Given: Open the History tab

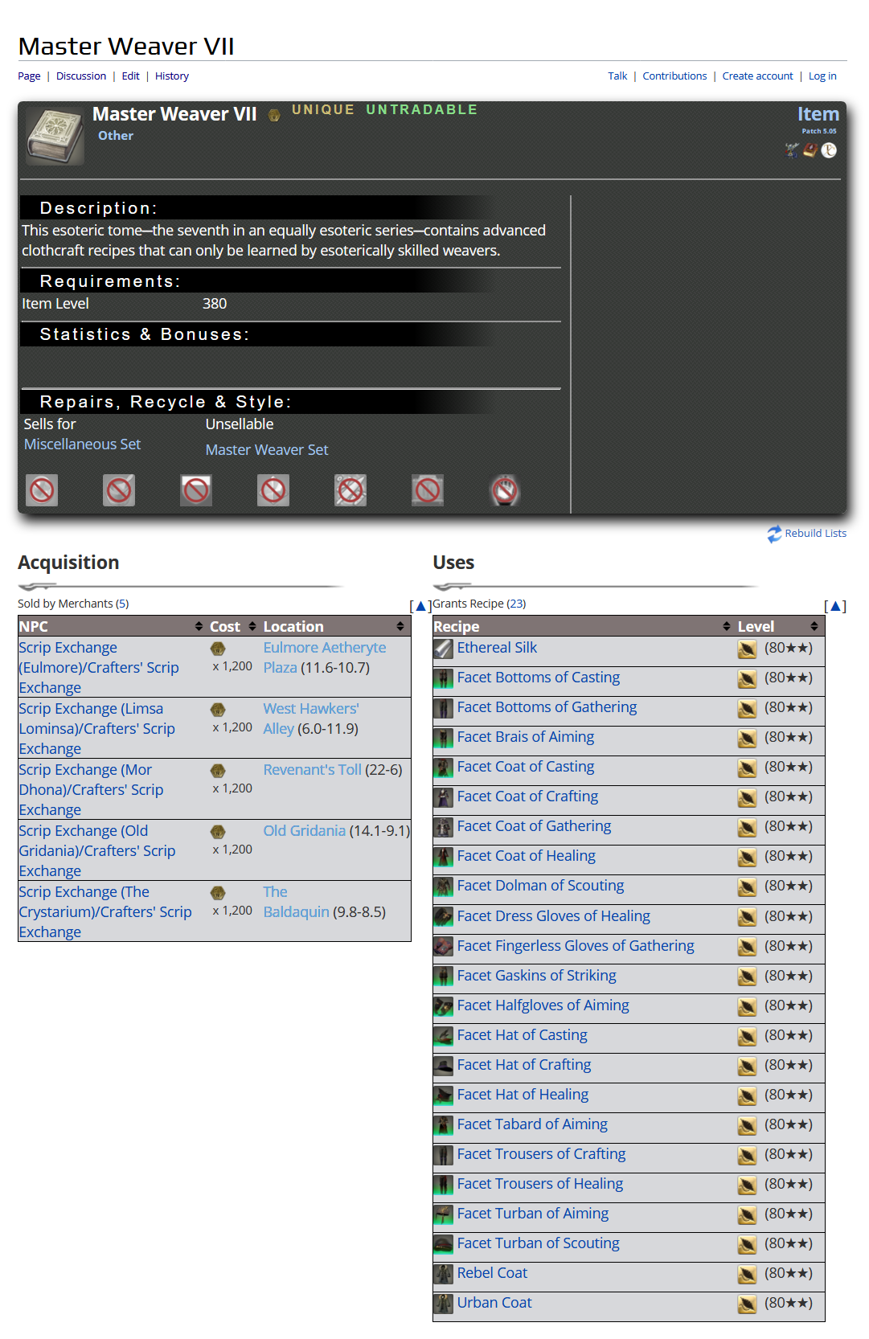Looking at the screenshot, I should tap(172, 76).
